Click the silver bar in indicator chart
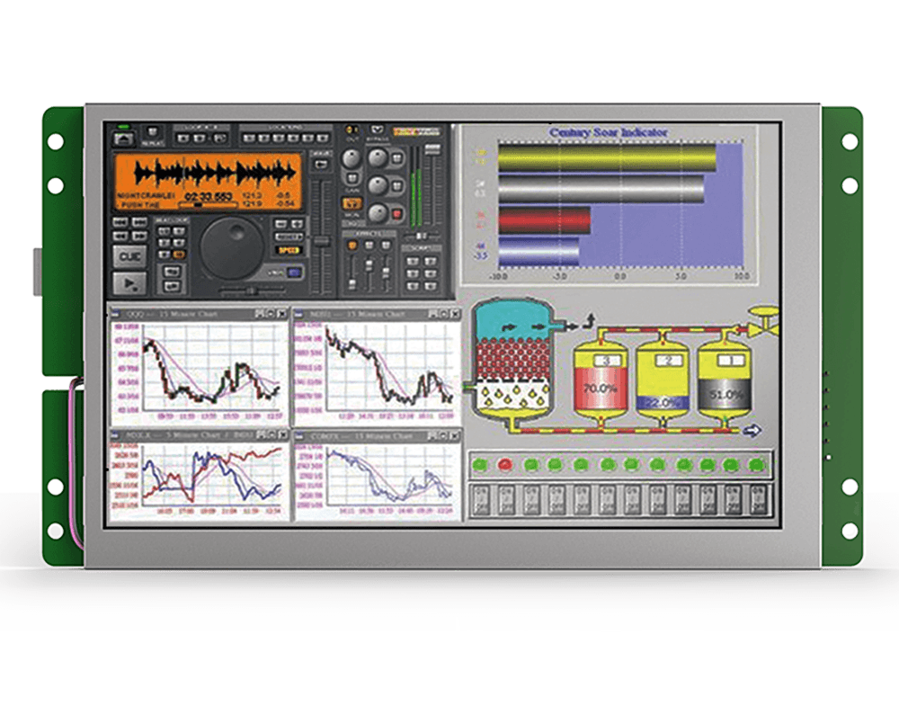The width and height of the screenshot is (899, 706). (601, 189)
